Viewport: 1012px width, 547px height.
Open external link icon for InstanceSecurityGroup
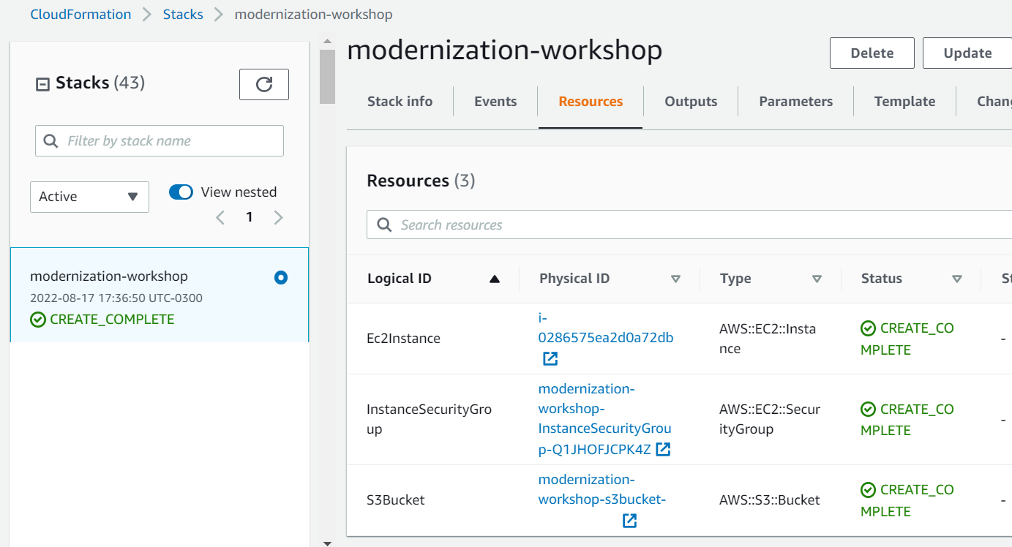click(x=663, y=449)
